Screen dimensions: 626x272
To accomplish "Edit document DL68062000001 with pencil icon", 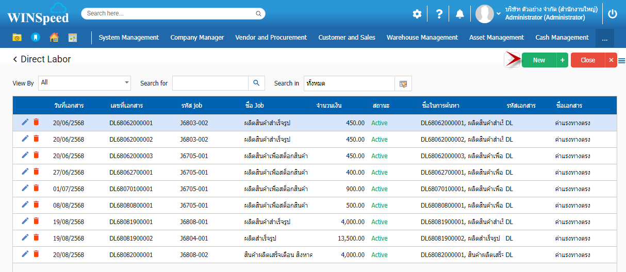I will pos(25,122).
